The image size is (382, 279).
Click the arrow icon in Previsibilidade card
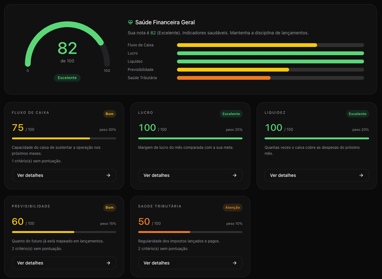108,263
